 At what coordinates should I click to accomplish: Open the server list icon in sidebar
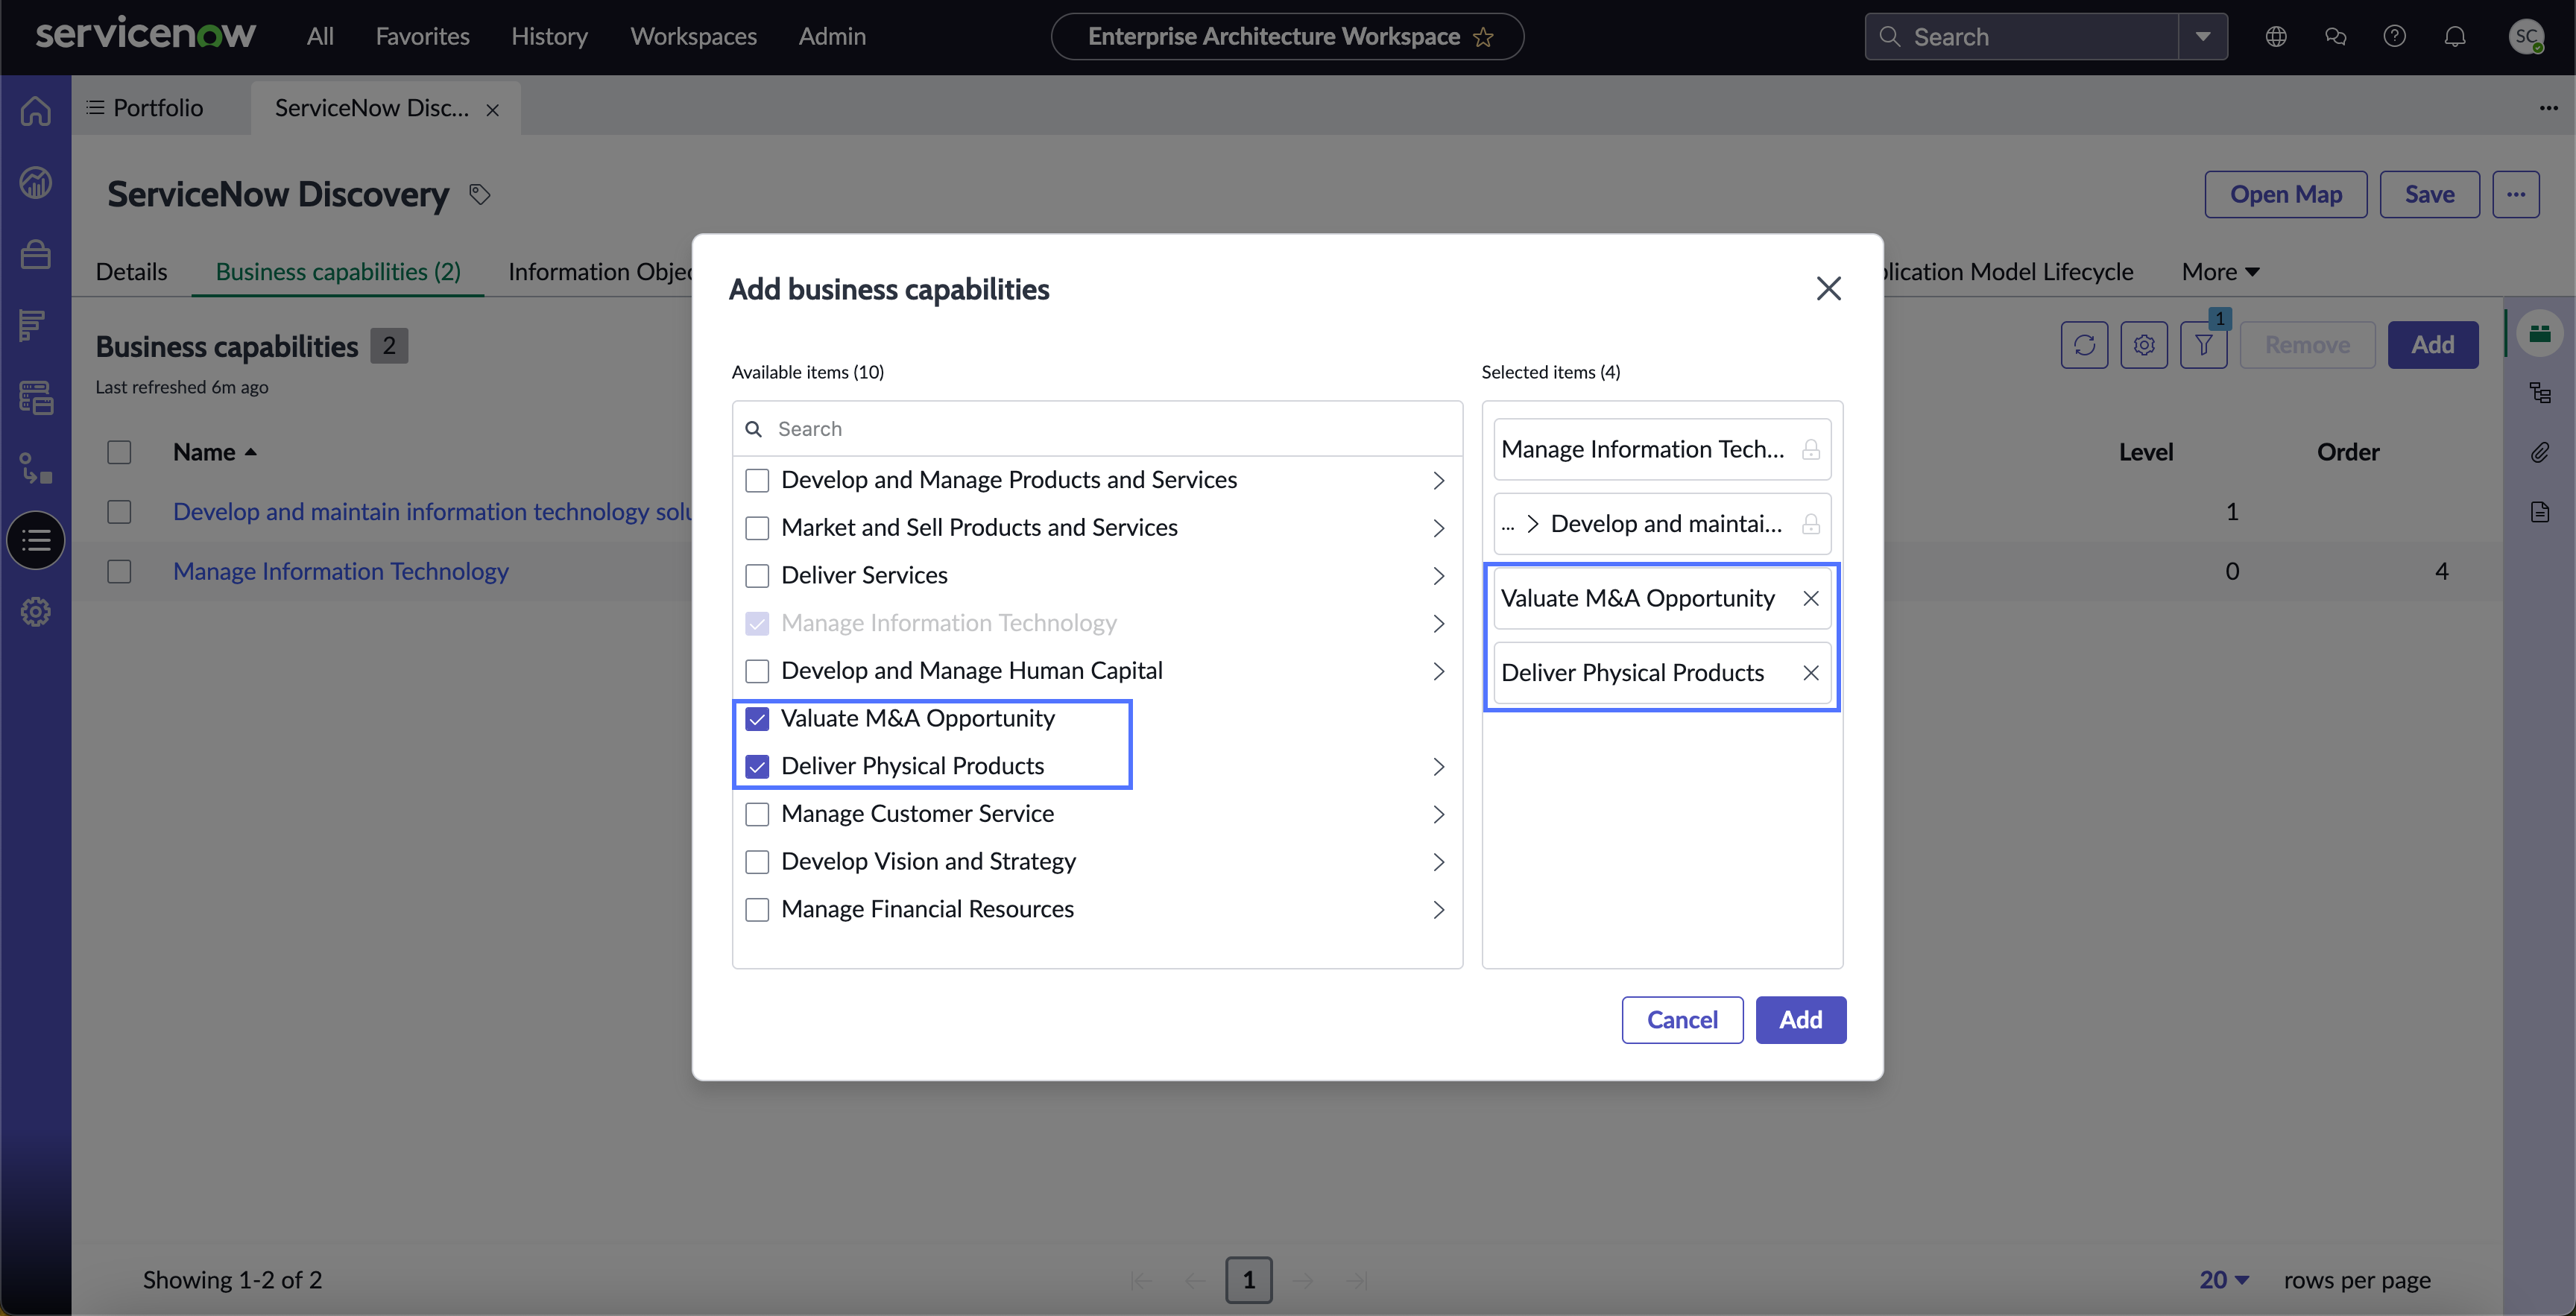click(x=36, y=397)
